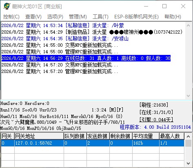Click the gateway table scrollbar thumb
This screenshot has width=193, height=168.
[189, 143]
